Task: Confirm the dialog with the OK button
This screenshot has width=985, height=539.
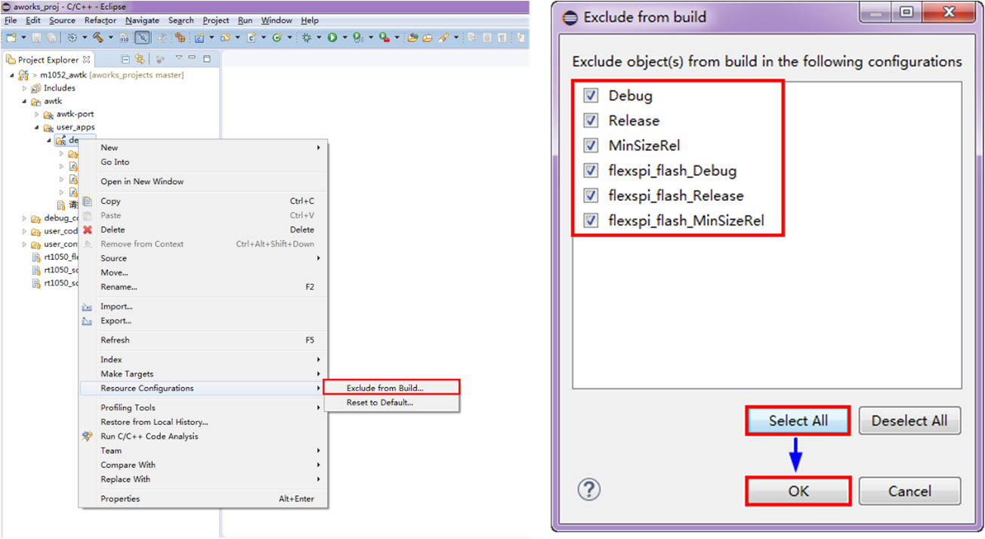Action: coord(798,491)
